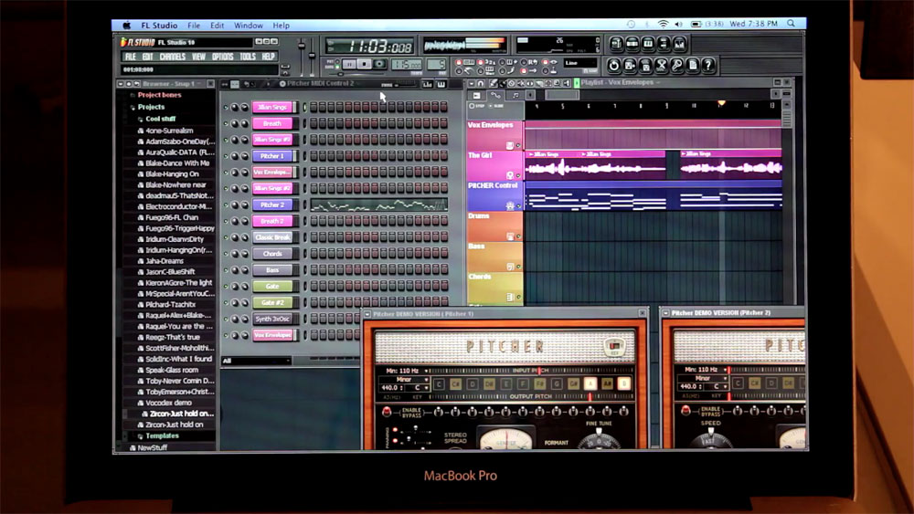Open the OPTIONS menu
The width and height of the screenshot is (914, 514).
point(222,57)
